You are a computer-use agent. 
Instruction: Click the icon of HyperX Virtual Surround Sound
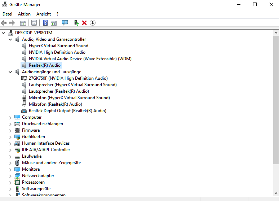point(24,46)
